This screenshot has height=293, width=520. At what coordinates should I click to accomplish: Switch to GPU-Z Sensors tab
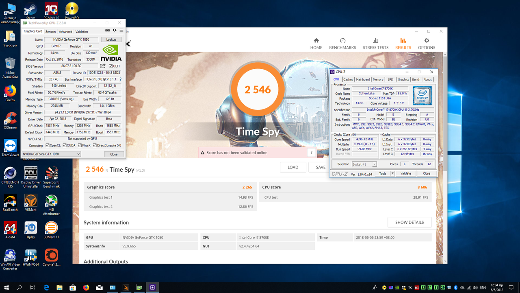pyautogui.click(x=50, y=32)
